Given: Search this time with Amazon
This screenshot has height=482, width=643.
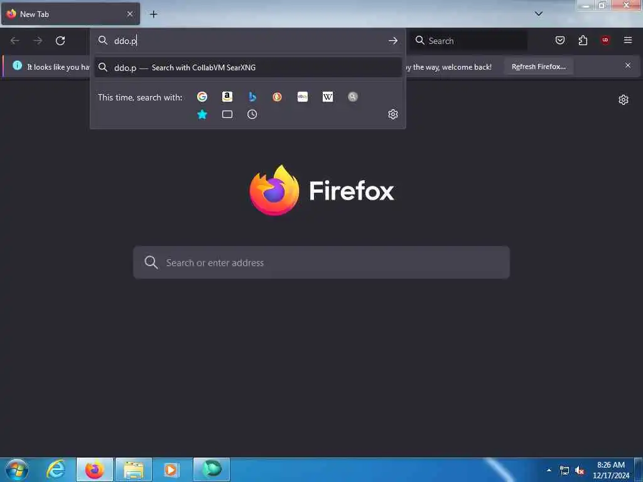Looking at the screenshot, I should (x=227, y=97).
